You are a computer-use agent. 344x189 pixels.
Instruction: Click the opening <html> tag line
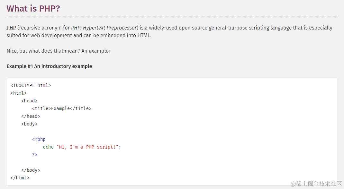pyautogui.click(x=18, y=93)
